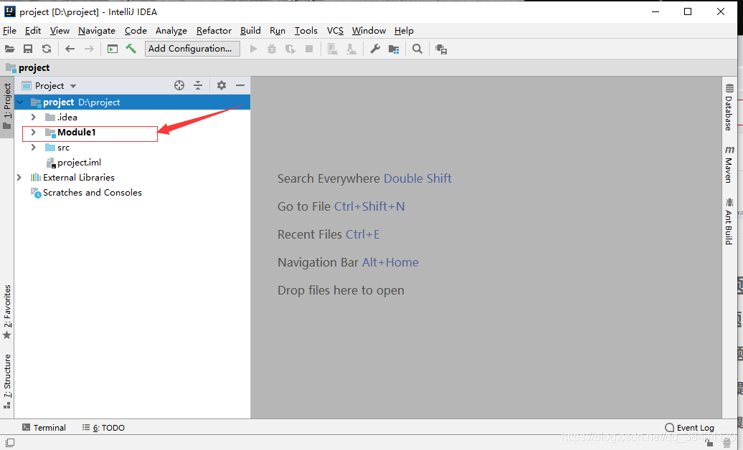Open the Edit menu
743x450 pixels.
(33, 30)
